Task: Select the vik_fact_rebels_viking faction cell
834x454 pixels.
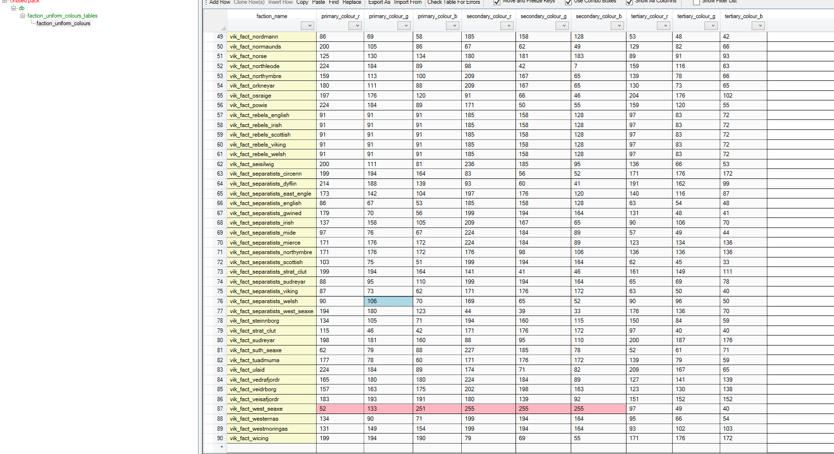Action: pos(271,145)
